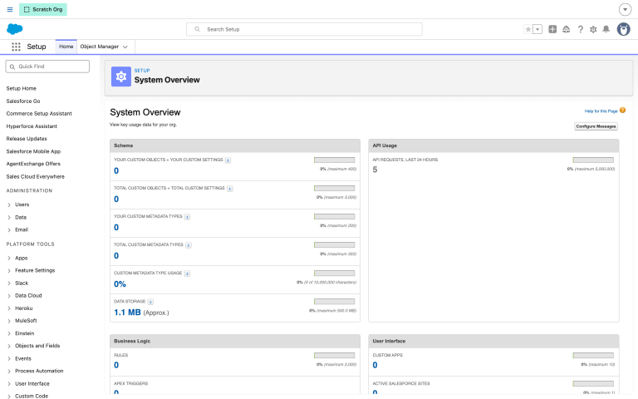Open Commerce Setup Assistant
This screenshot has width=638, height=399.
click(39, 114)
